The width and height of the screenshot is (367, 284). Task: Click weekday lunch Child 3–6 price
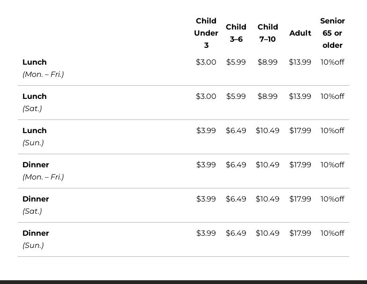[236, 62]
